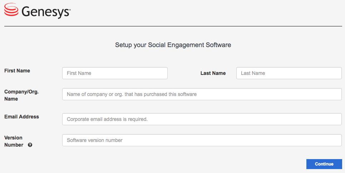
Task: Click the First Name label
Action: (x=17, y=71)
